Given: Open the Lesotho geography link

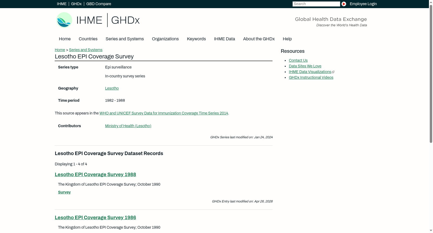Looking at the screenshot, I should pos(112,88).
